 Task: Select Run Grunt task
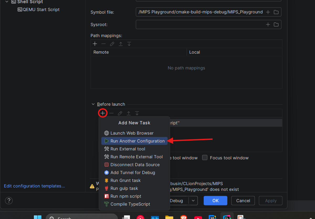pyautogui.click(x=134, y=180)
